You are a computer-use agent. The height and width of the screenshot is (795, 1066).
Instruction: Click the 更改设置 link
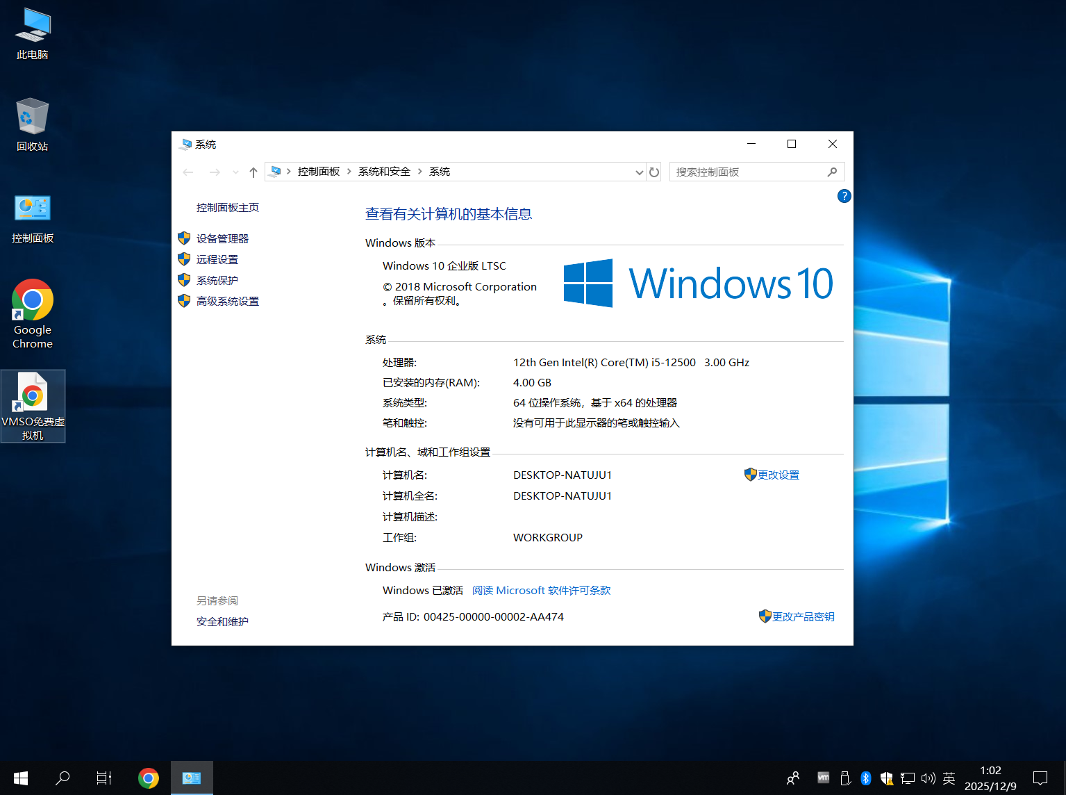click(x=778, y=475)
